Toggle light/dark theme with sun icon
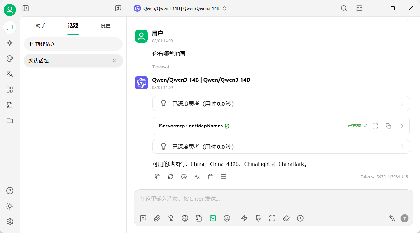This screenshot has width=420, height=233. (x=10, y=206)
